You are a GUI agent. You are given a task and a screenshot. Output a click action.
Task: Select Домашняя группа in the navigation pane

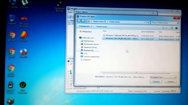(x=90, y=44)
